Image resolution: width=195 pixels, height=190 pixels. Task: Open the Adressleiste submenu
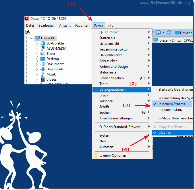(122, 61)
